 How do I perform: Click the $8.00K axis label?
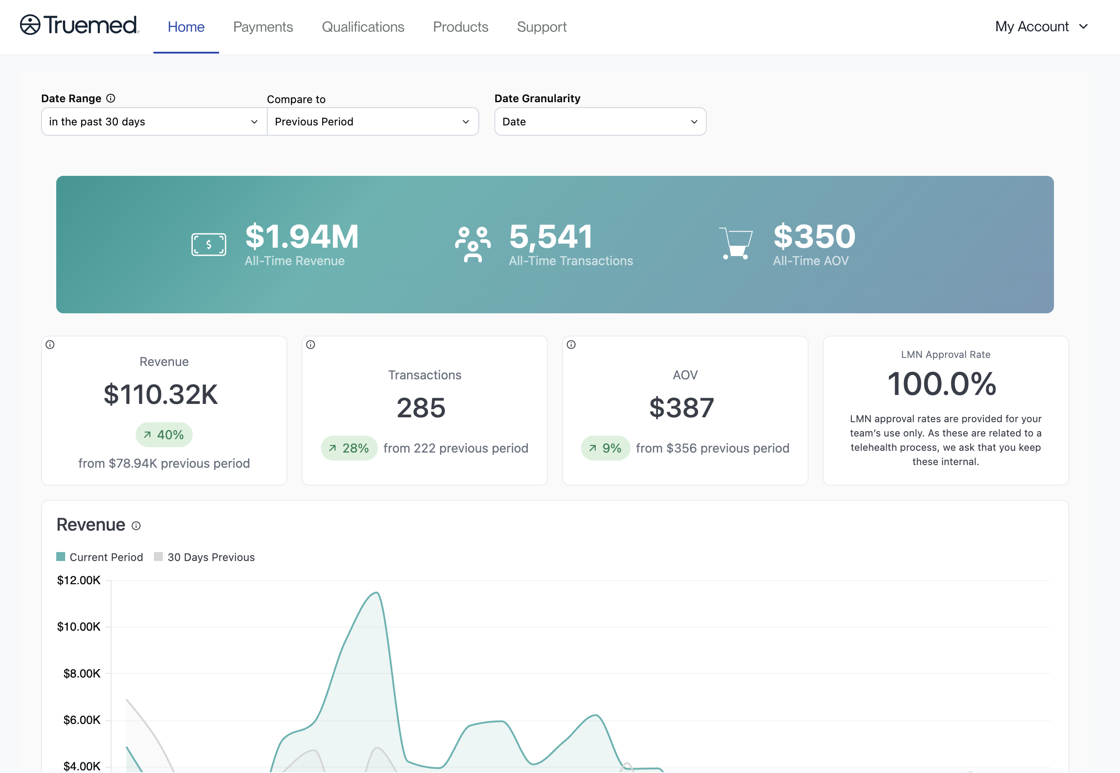pyautogui.click(x=82, y=673)
